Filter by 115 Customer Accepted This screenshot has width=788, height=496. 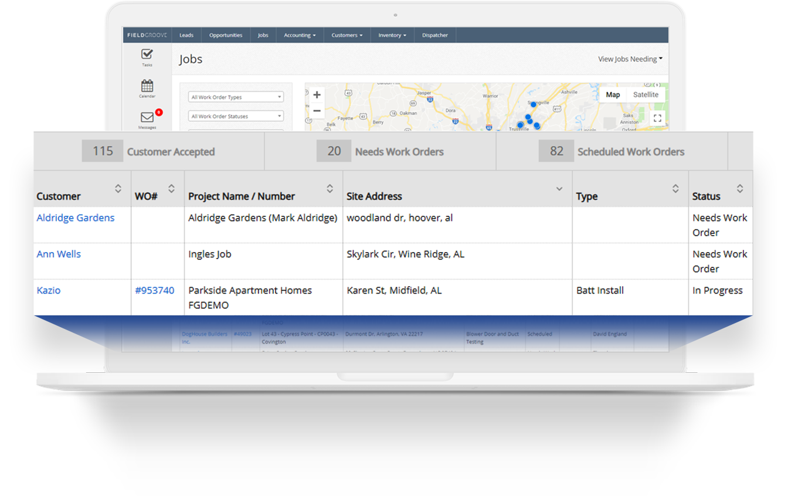148,151
